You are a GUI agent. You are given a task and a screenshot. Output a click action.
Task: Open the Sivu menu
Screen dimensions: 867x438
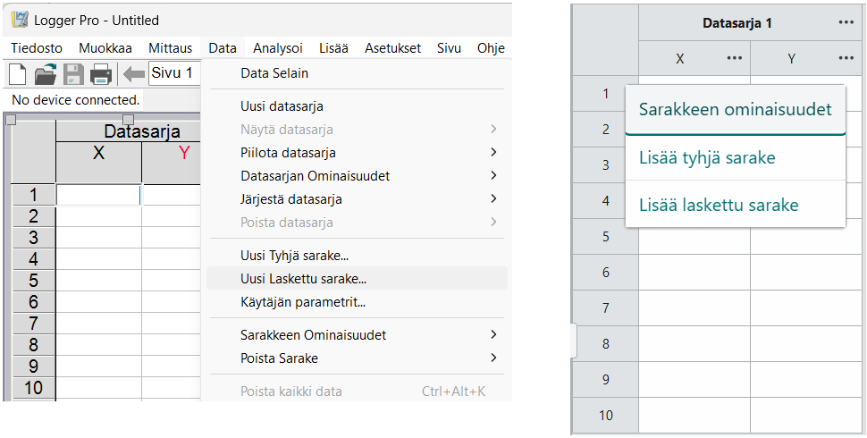(x=449, y=48)
